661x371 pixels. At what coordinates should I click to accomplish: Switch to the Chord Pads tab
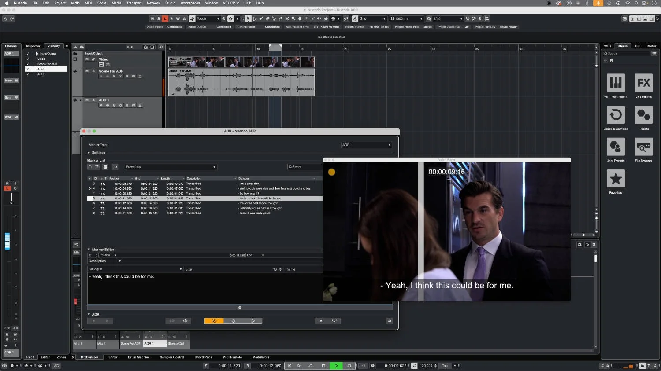pyautogui.click(x=203, y=357)
